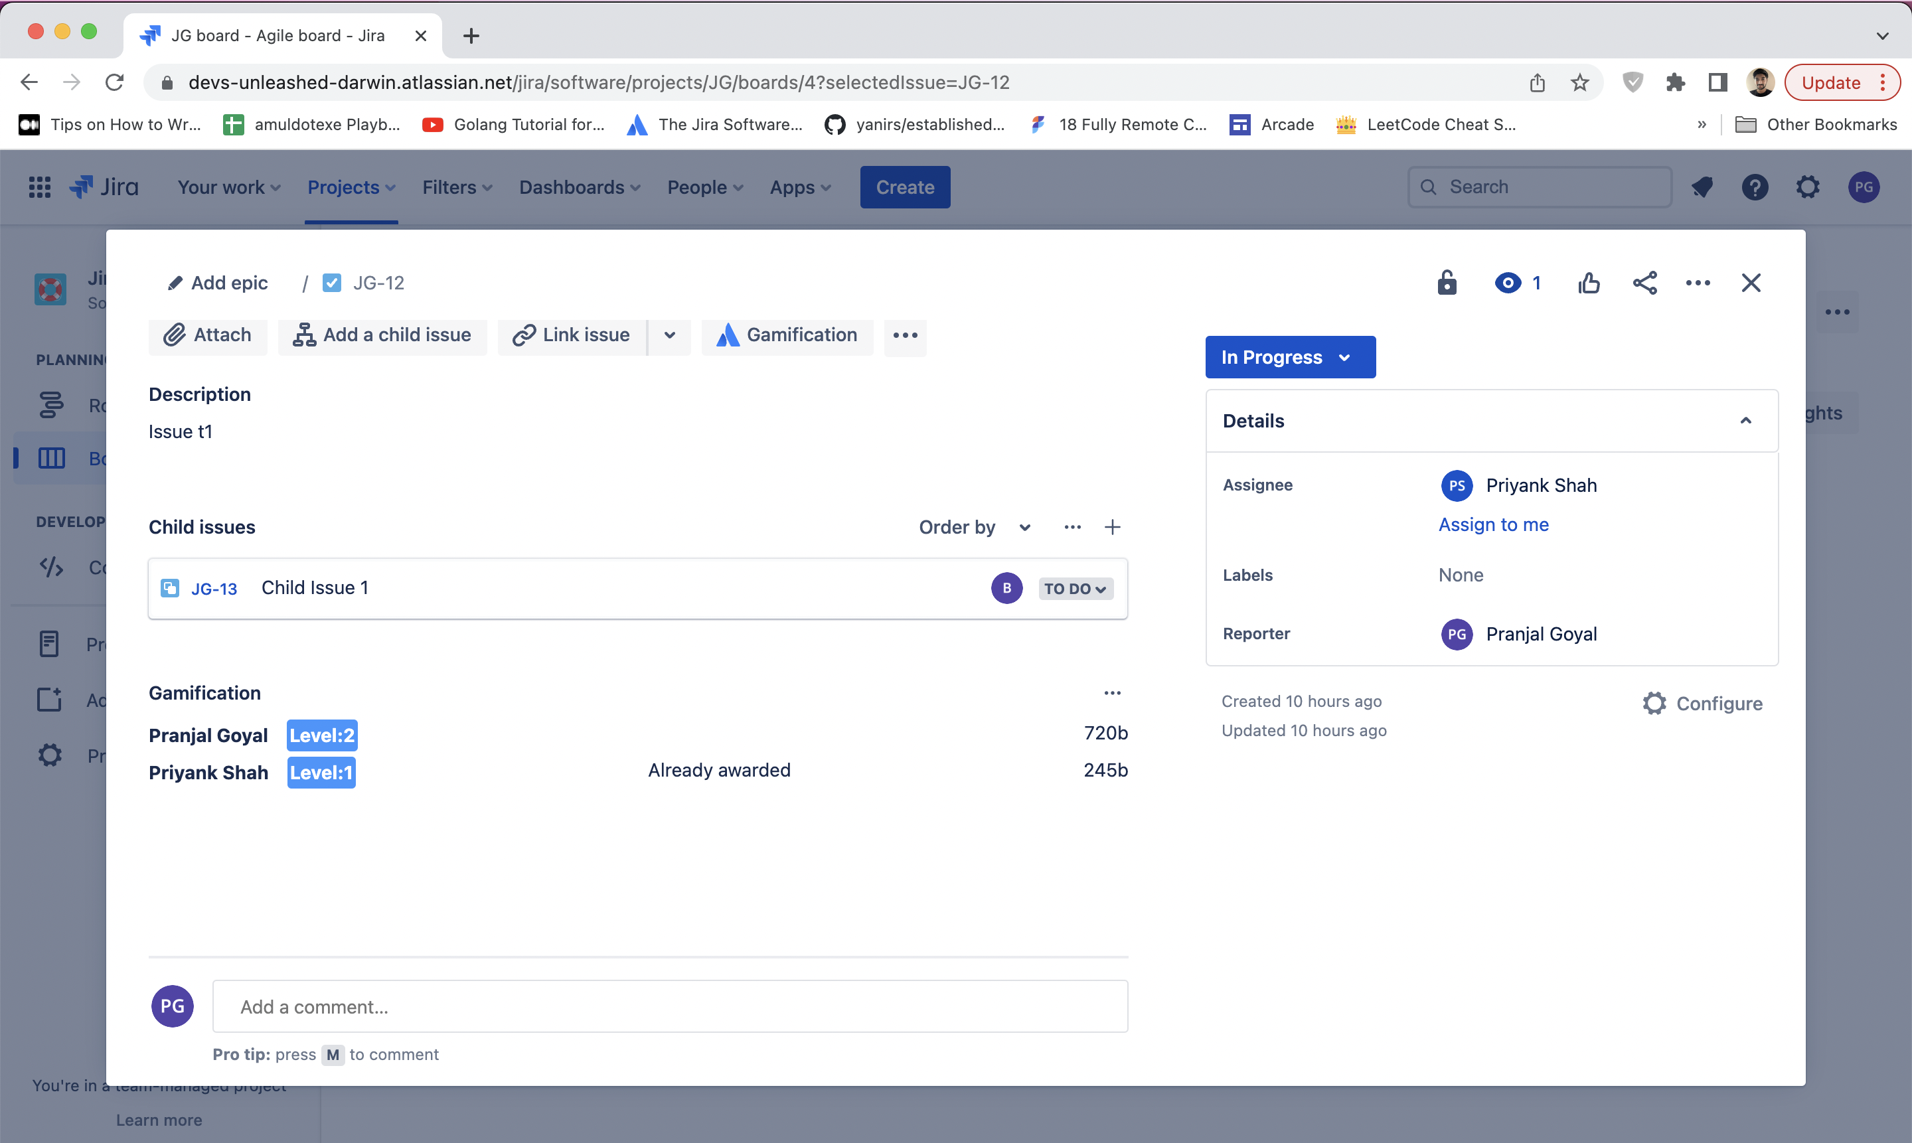This screenshot has height=1143, width=1912.
Task: Click the Add a comment field
Action: pos(669,1007)
